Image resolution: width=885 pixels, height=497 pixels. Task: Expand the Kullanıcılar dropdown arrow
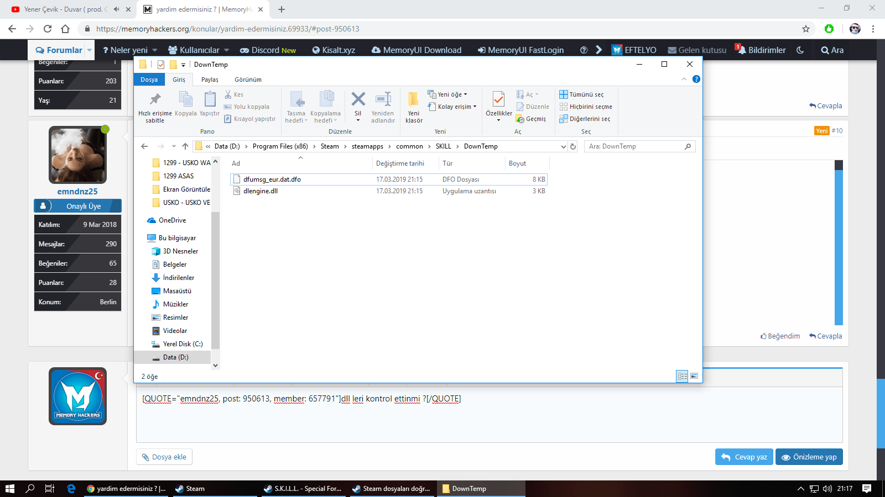pyautogui.click(x=226, y=50)
